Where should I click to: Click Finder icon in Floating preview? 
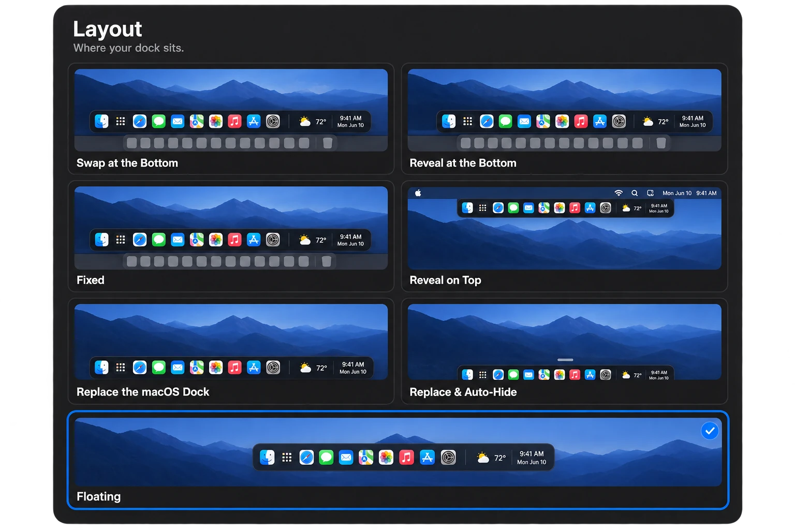pyautogui.click(x=267, y=457)
